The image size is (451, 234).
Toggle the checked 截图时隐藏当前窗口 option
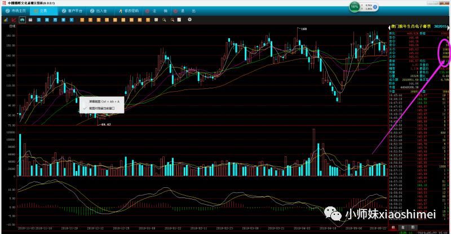click(x=102, y=108)
